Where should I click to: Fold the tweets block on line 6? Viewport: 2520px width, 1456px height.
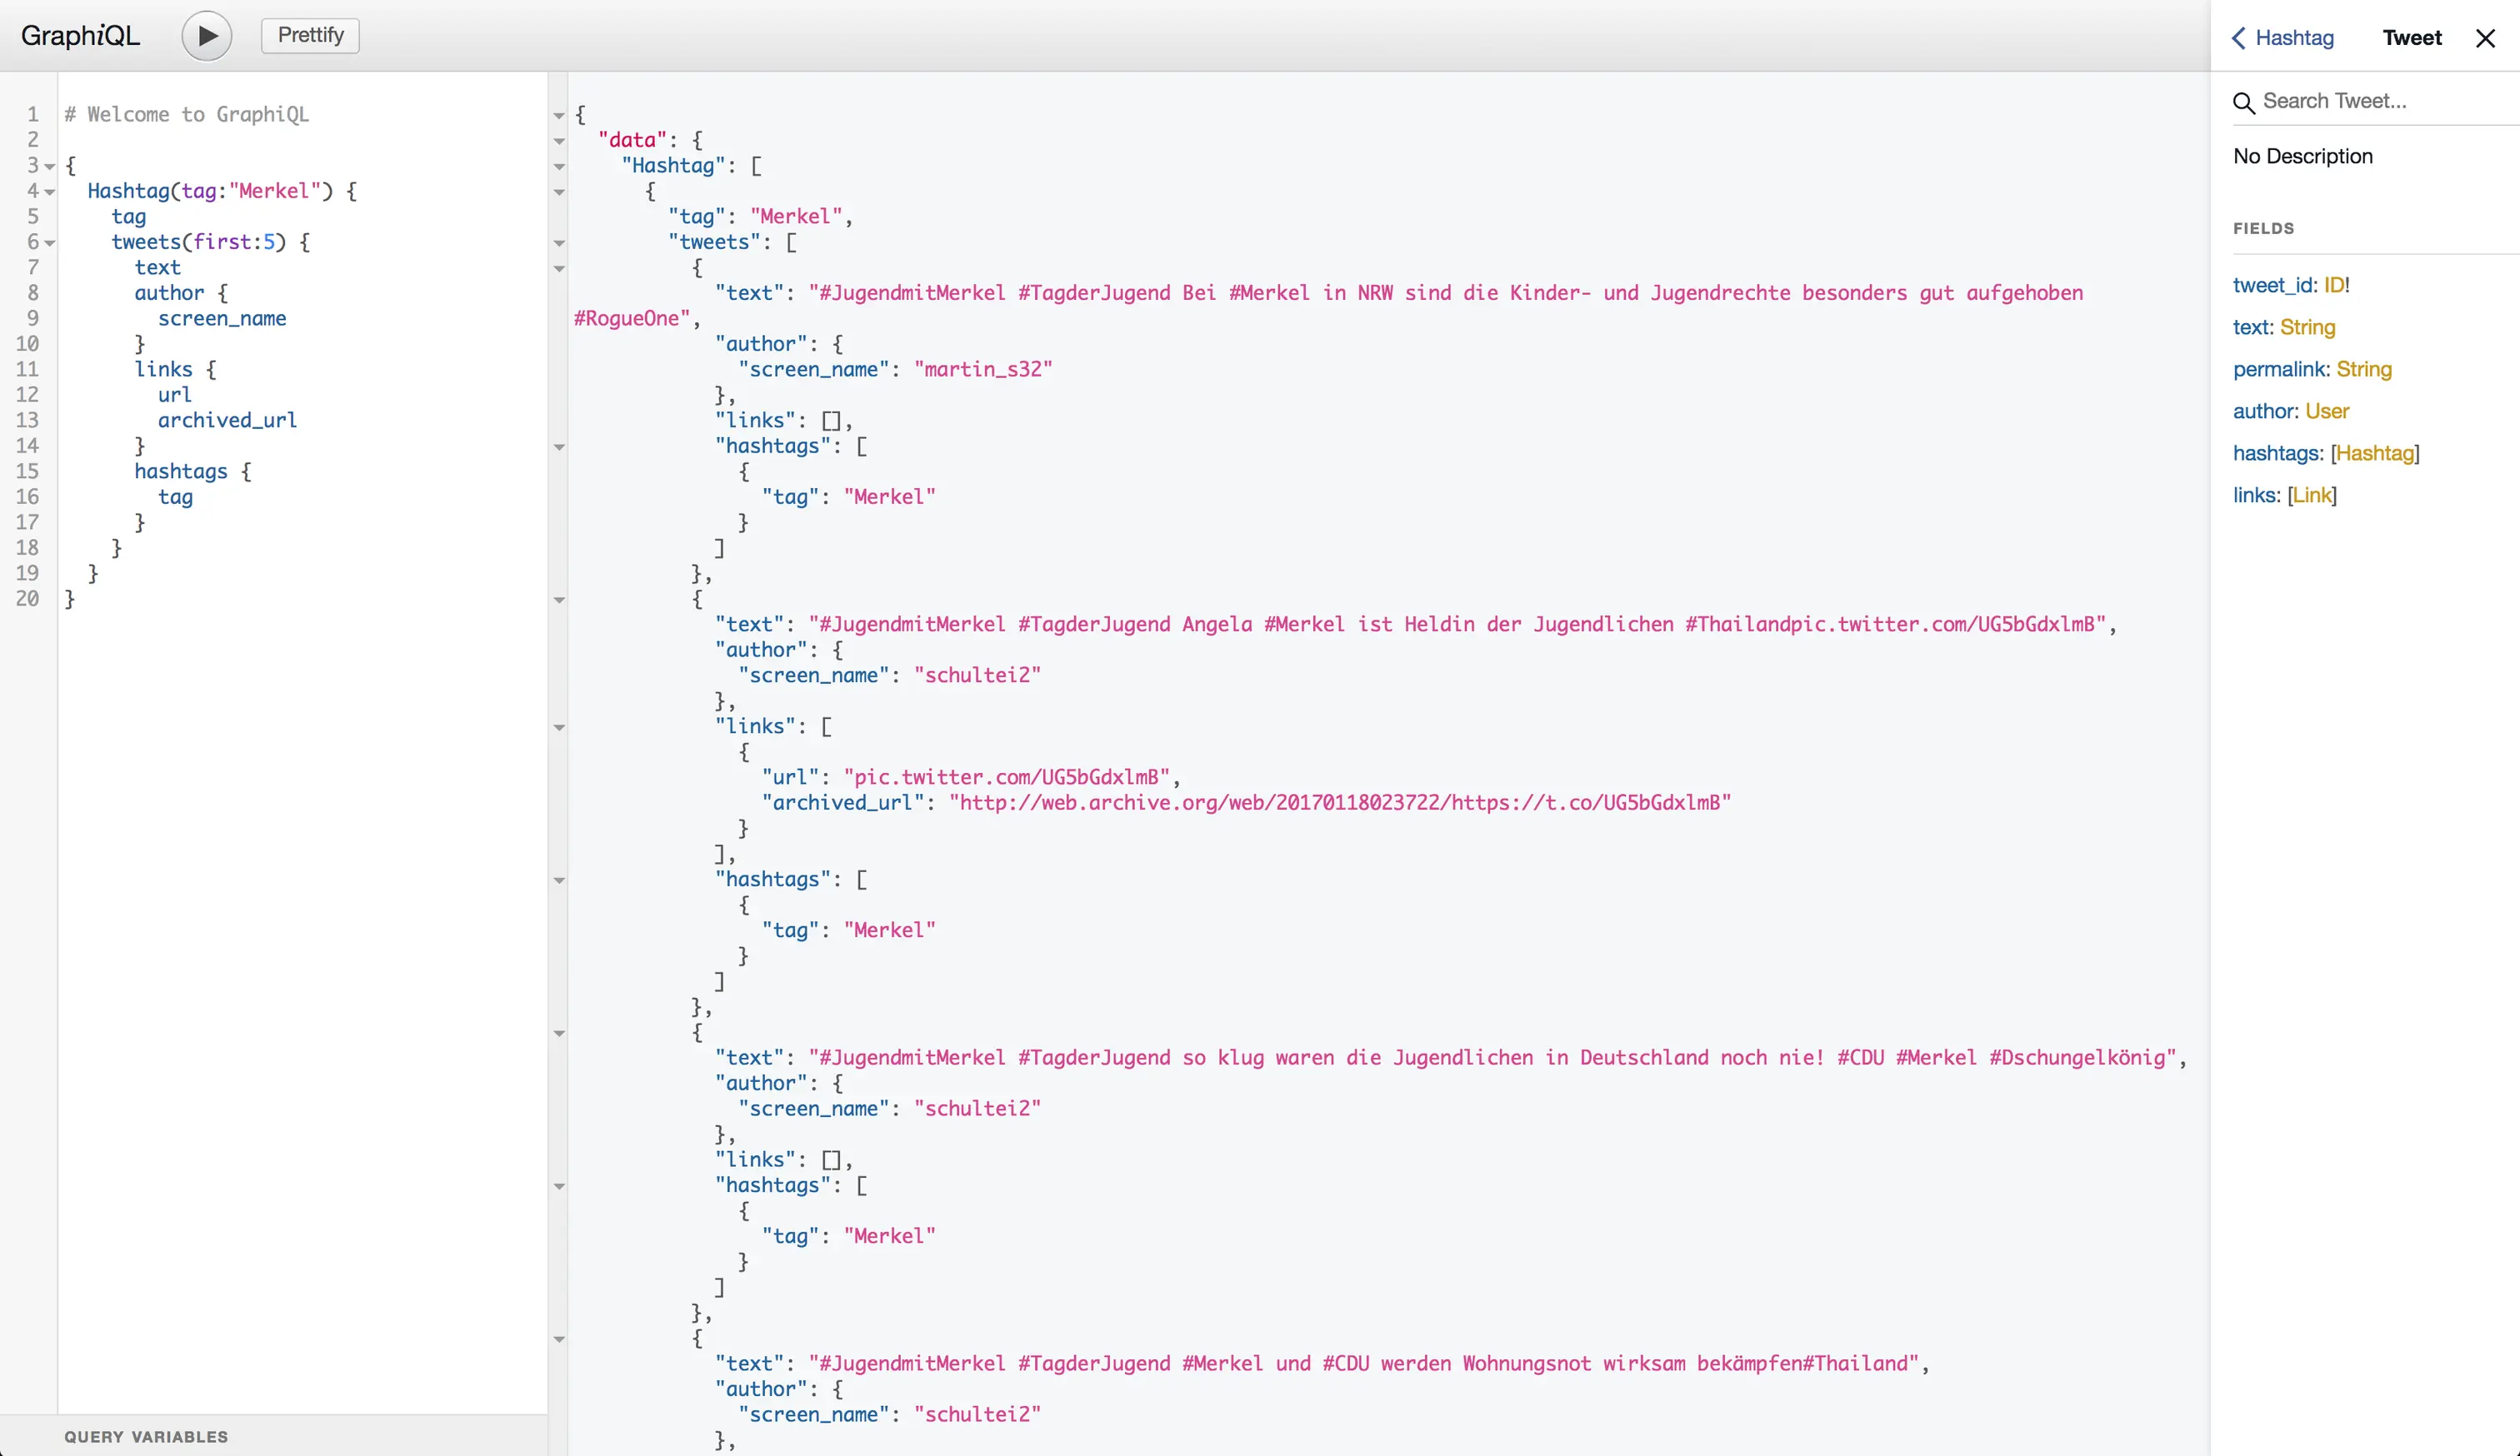tap(49, 243)
